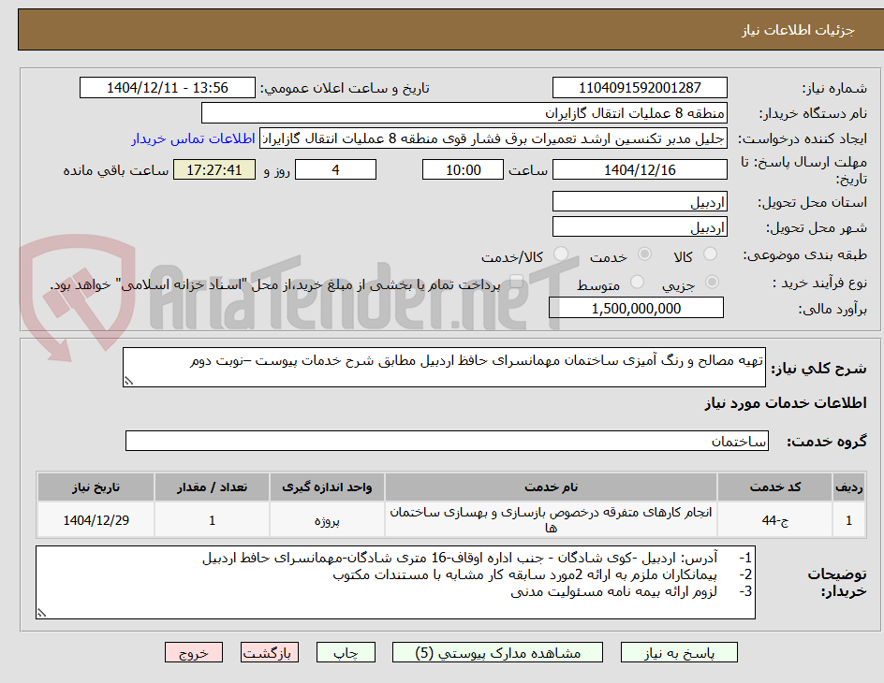Click the نوع فرآیند خرید label
The image size is (884, 683).
(820, 283)
